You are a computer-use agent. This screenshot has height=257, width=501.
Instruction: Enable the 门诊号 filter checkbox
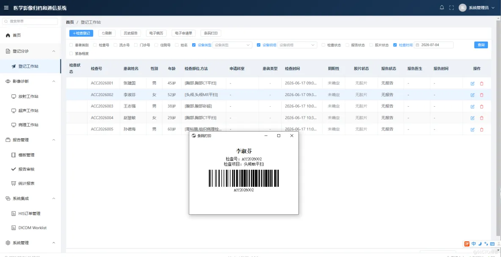[x=136, y=45]
